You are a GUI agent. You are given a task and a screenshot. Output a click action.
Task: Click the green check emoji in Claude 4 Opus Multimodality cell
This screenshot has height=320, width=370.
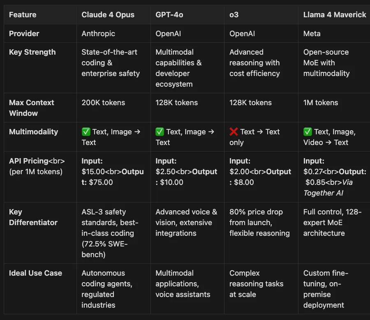coord(86,131)
